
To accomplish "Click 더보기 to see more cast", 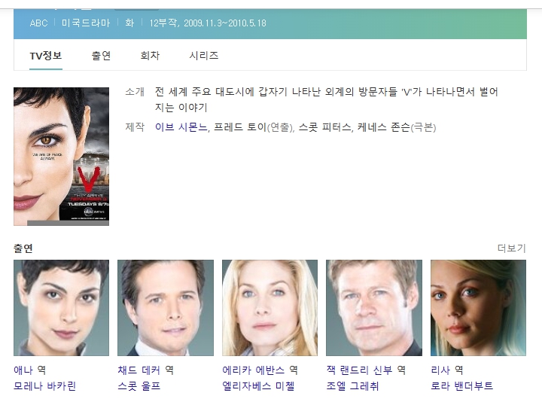I will [511, 248].
